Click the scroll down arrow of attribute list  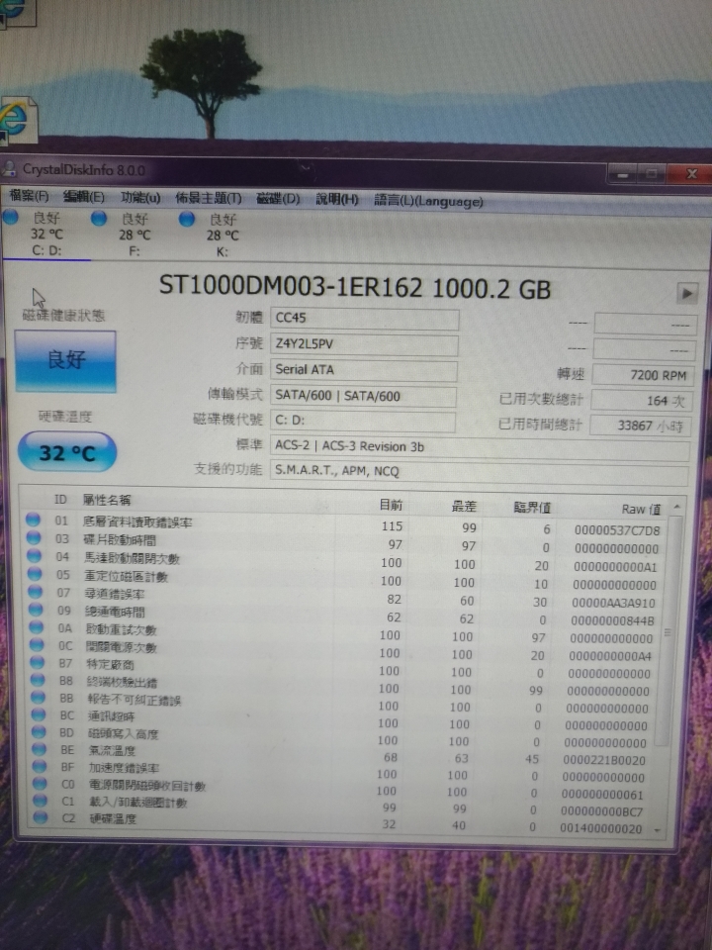click(x=659, y=830)
